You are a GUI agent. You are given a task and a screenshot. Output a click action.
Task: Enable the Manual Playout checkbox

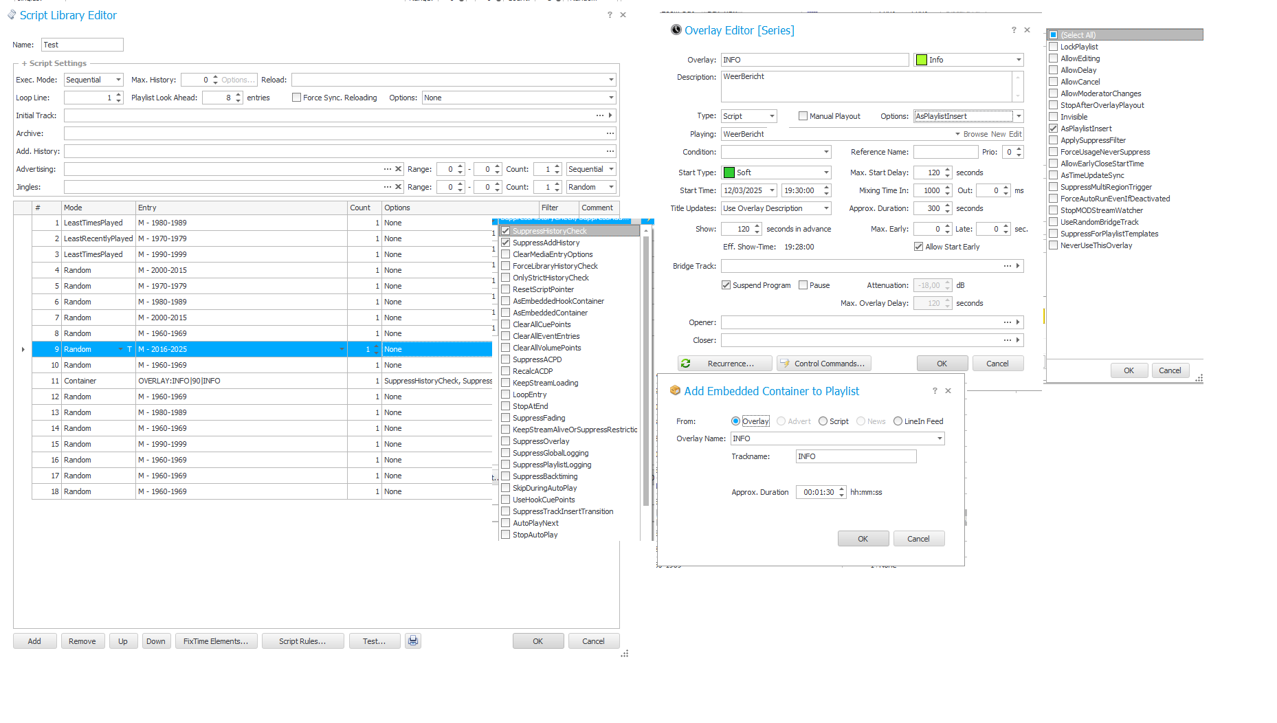point(803,116)
